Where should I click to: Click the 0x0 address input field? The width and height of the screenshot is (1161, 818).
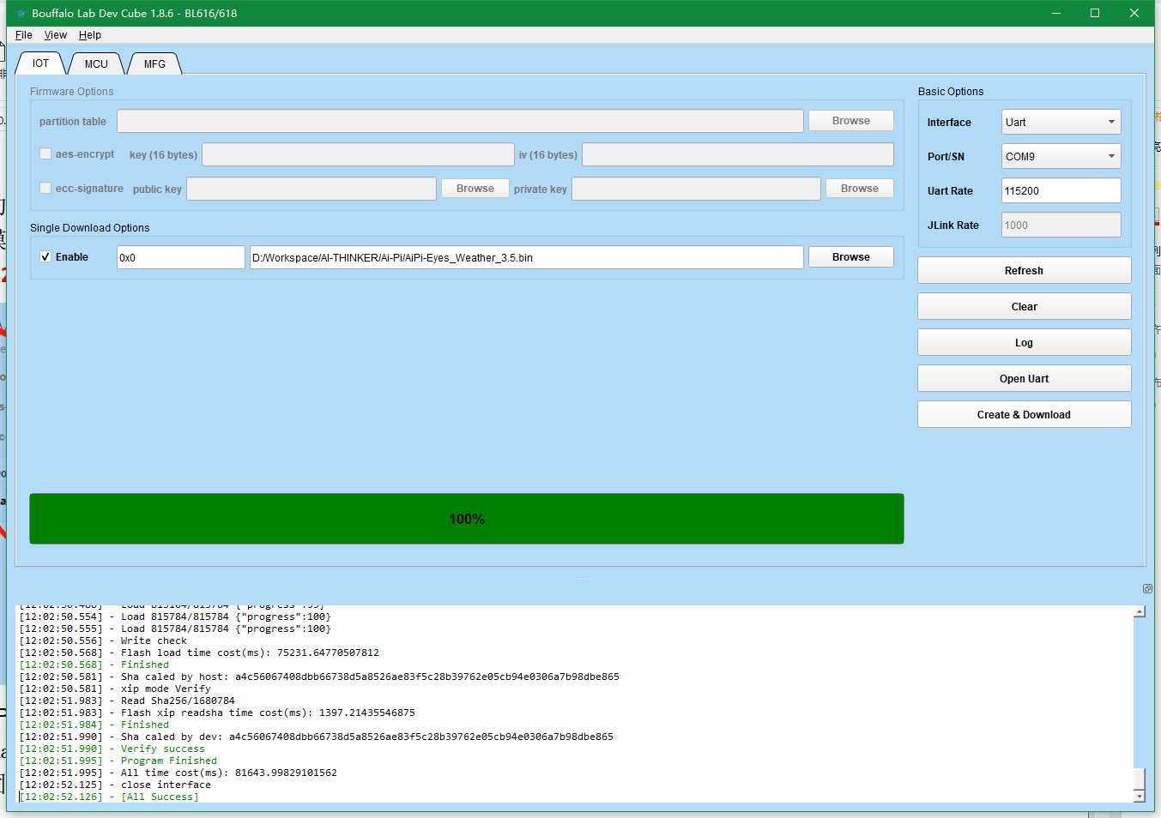[181, 257]
